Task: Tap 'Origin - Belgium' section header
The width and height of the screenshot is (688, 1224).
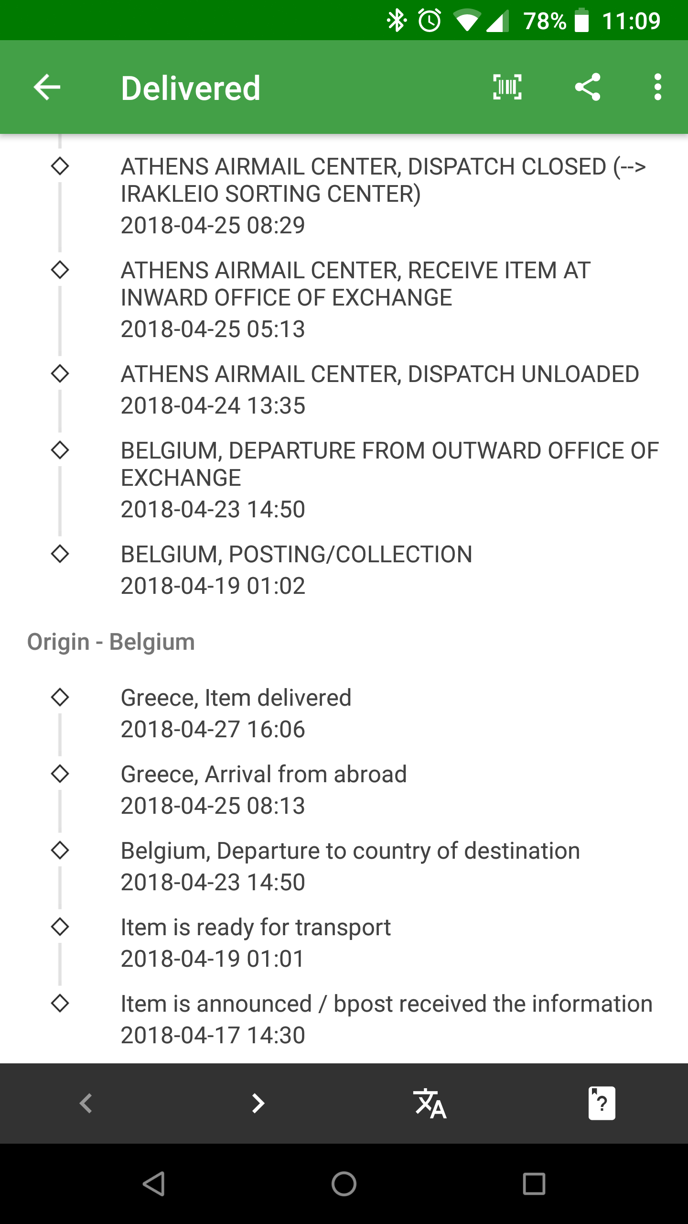Action: pos(111,642)
